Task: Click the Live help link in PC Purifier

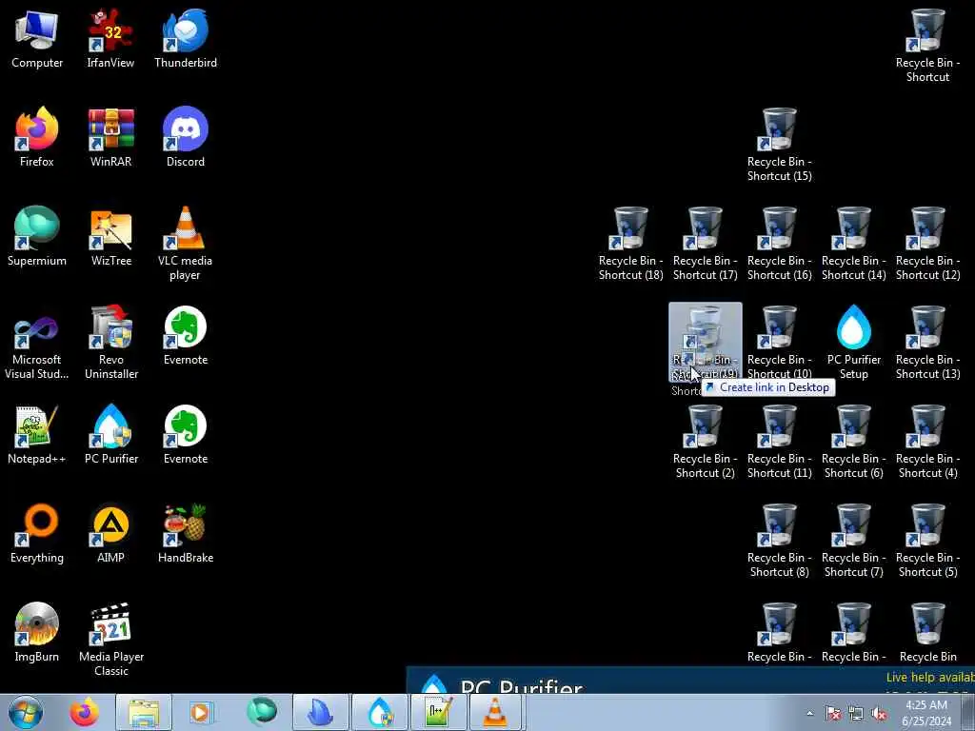Action: coord(930,677)
